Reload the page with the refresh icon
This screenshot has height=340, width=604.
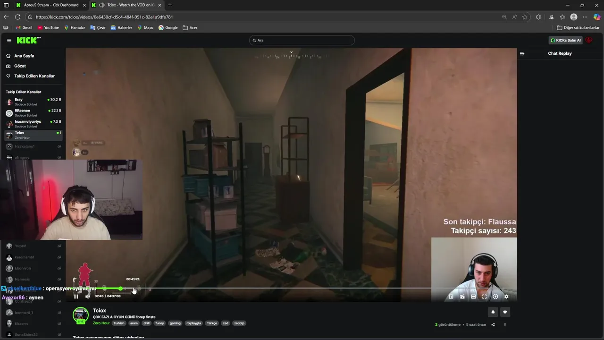click(17, 17)
